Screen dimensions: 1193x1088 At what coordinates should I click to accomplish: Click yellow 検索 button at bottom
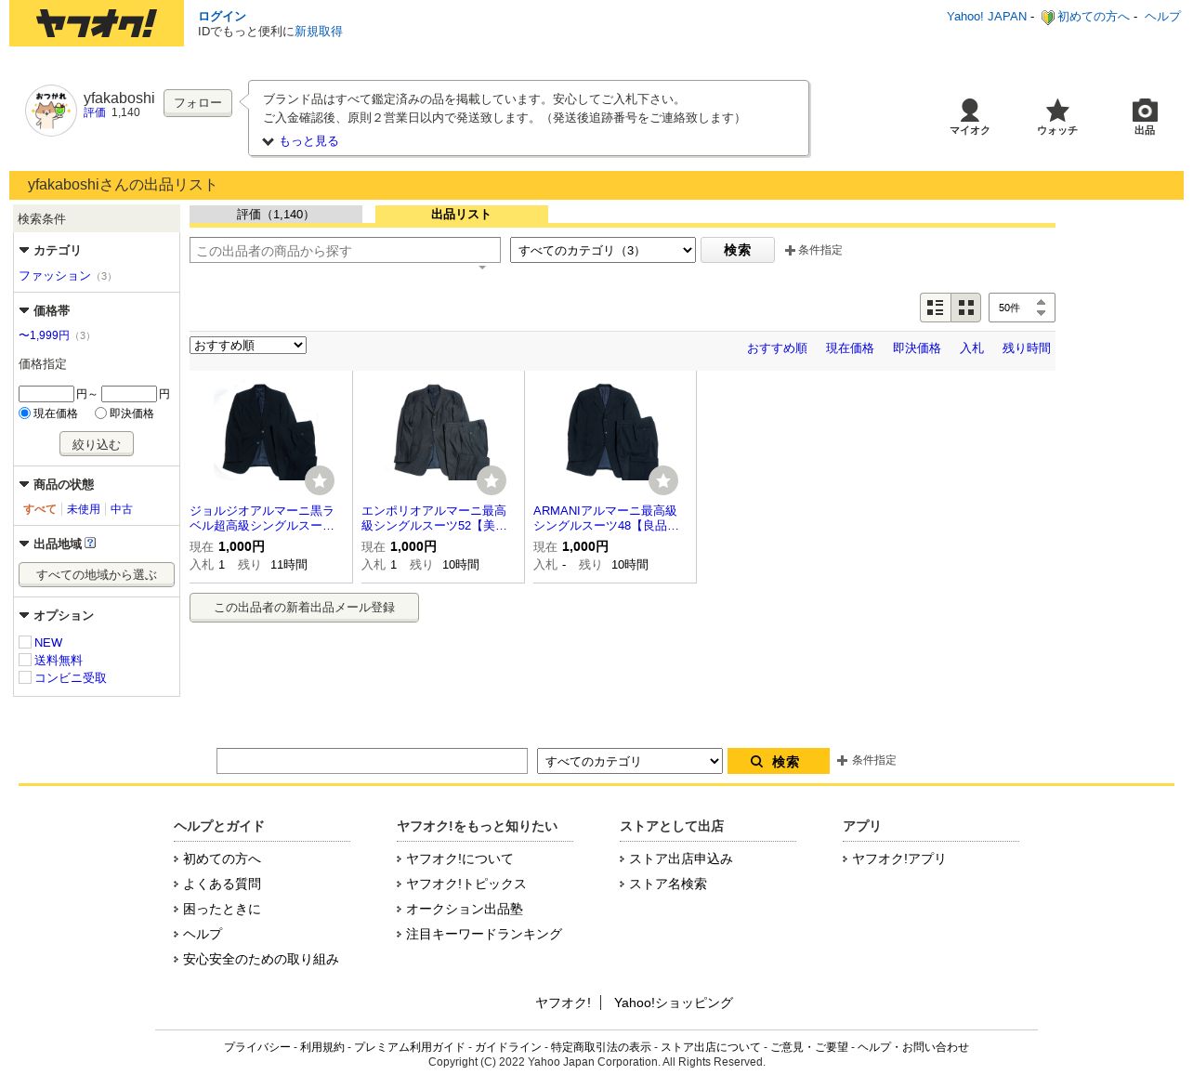tap(779, 761)
